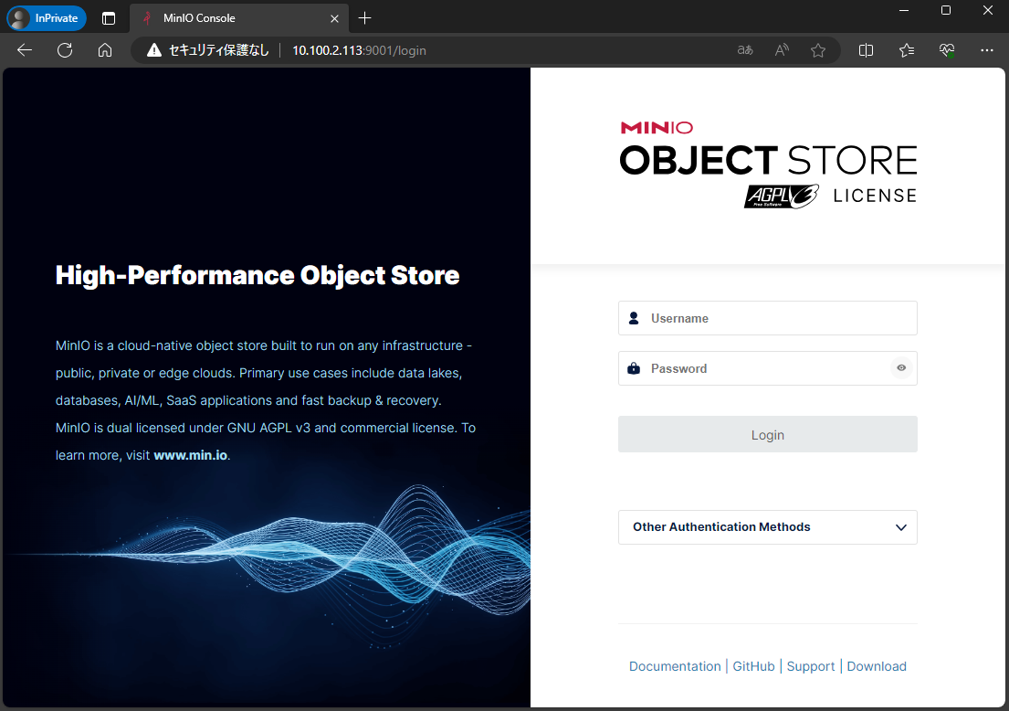The height and width of the screenshot is (711, 1009).
Task: Open the translate page icon
Action: click(745, 50)
